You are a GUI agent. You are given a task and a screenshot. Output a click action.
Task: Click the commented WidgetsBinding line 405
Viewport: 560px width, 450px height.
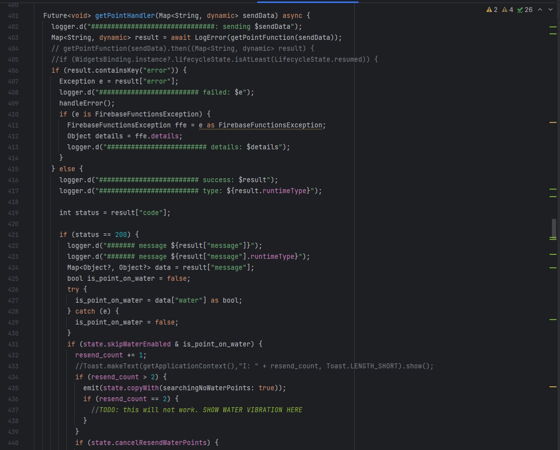[x=214, y=60]
